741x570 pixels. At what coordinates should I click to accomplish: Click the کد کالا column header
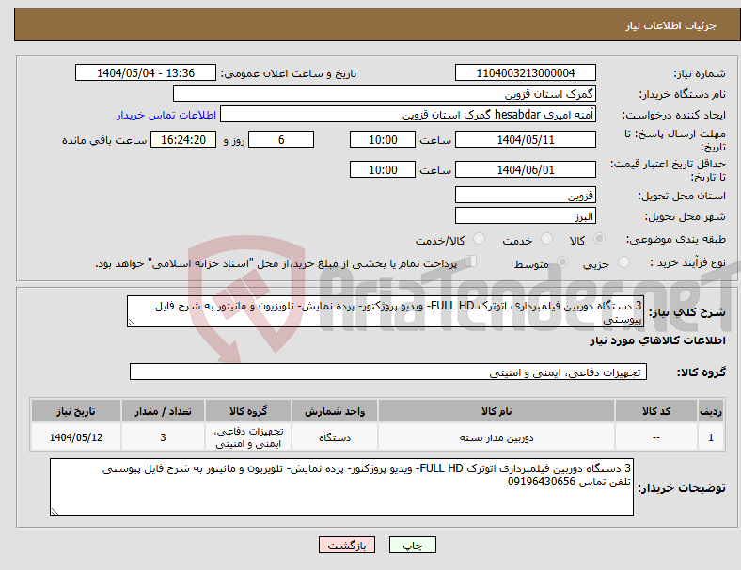click(x=656, y=411)
